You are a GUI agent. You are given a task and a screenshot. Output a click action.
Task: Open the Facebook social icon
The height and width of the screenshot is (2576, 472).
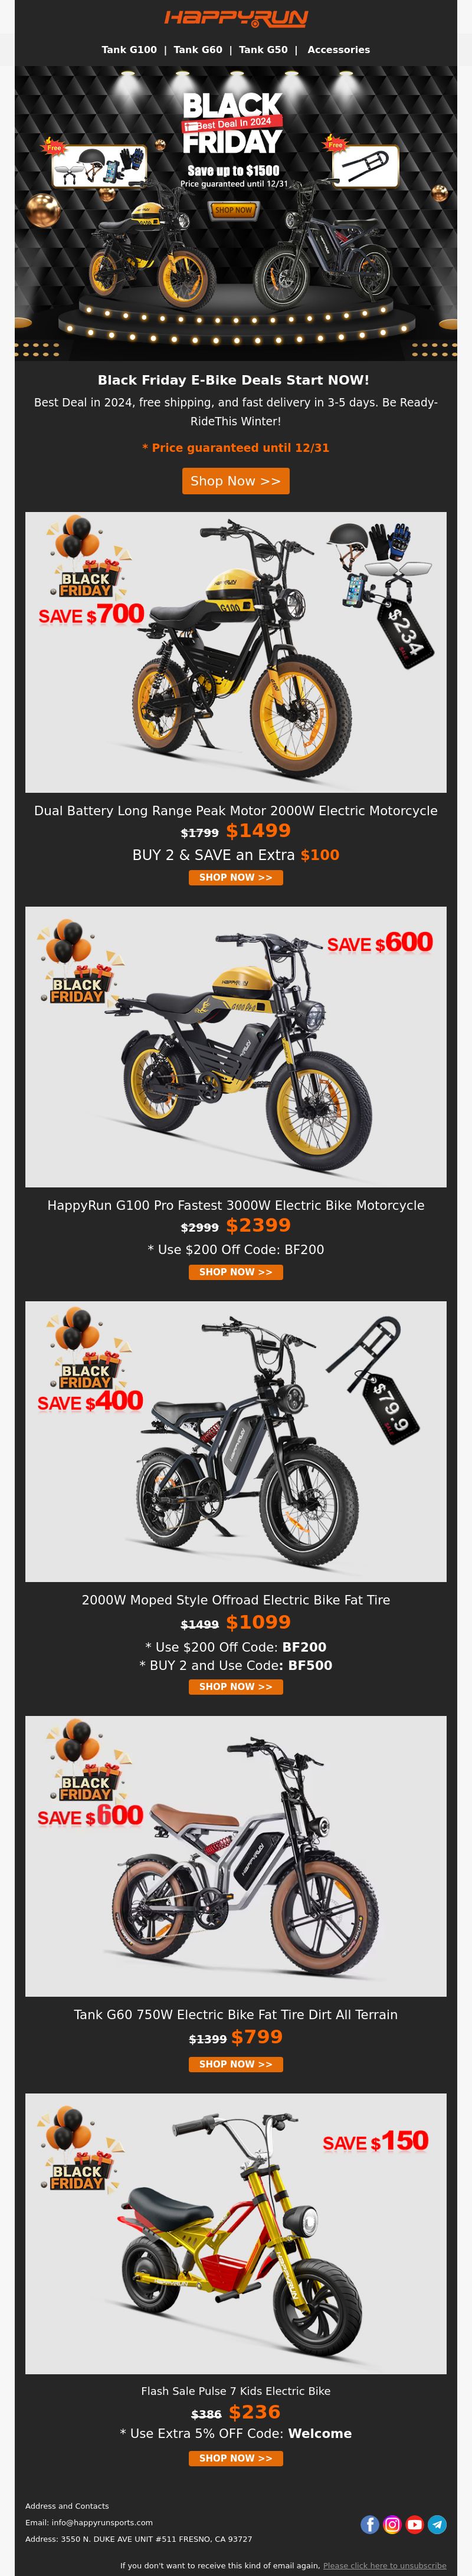point(370,2524)
